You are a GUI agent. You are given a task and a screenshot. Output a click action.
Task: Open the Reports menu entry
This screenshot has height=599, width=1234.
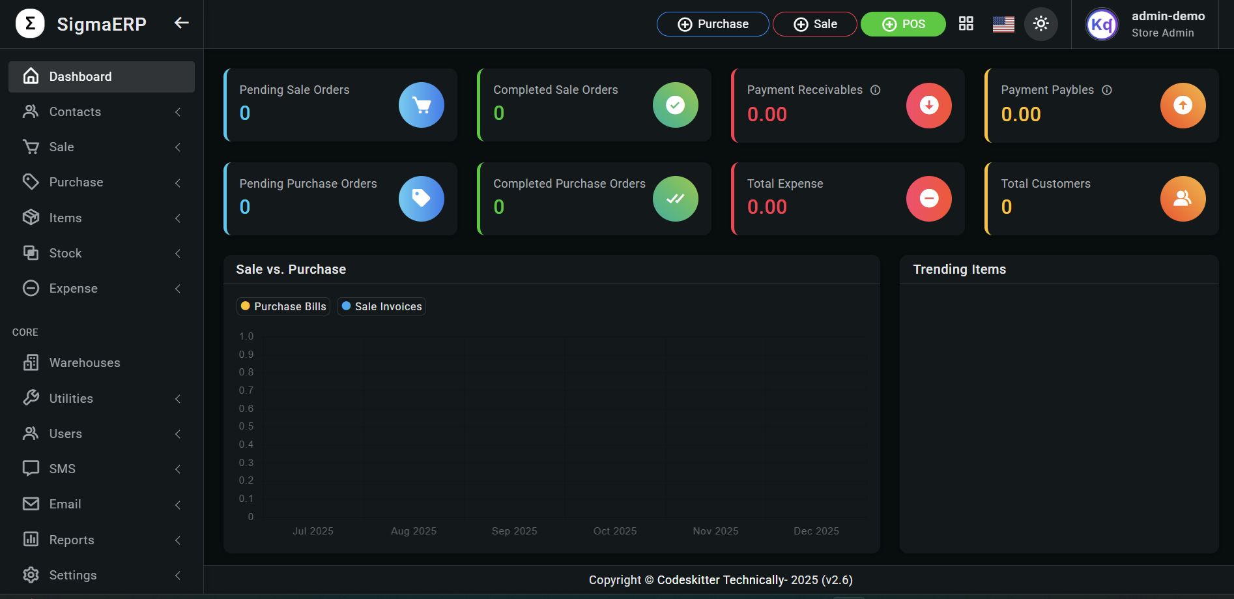pyautogui.click(x=72, y=540)
